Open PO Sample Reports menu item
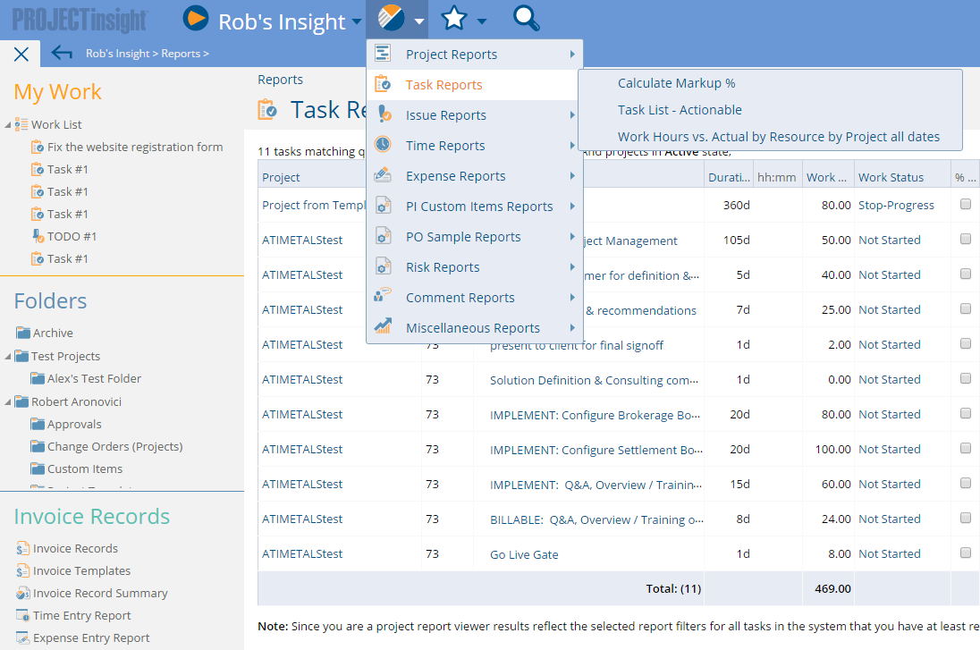This screenshot has height=650, width=980. click(475, 237)
